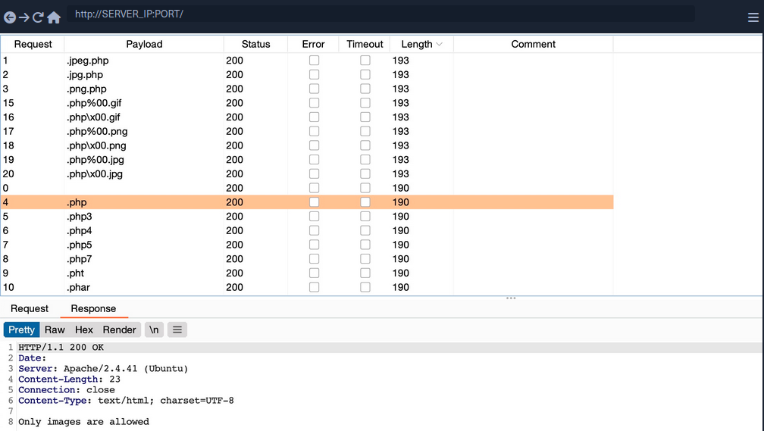Go to home using the house icon
The height and width of the screenshot is (431, 764).
(54, 17)
